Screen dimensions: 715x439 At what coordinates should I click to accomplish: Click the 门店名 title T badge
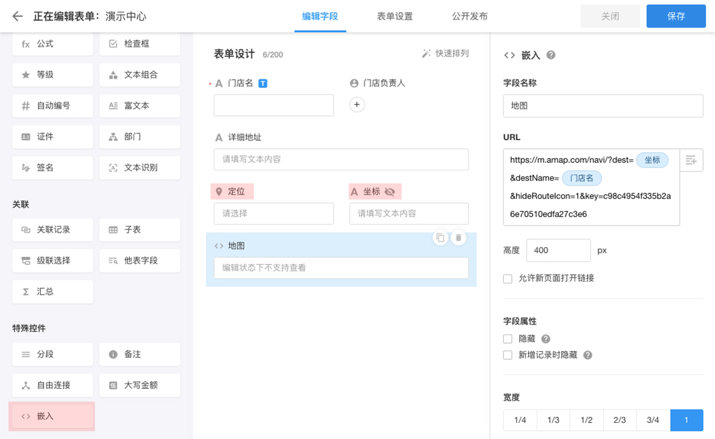(x=263, y=83)
